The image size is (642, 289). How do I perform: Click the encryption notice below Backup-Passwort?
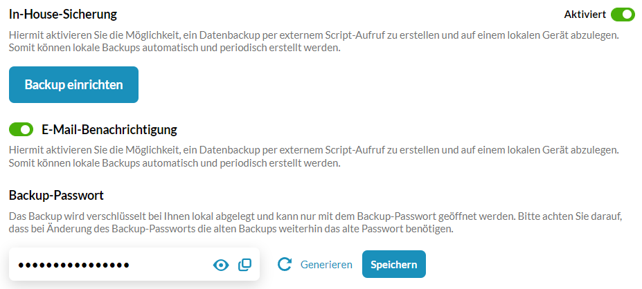[316, 223]
